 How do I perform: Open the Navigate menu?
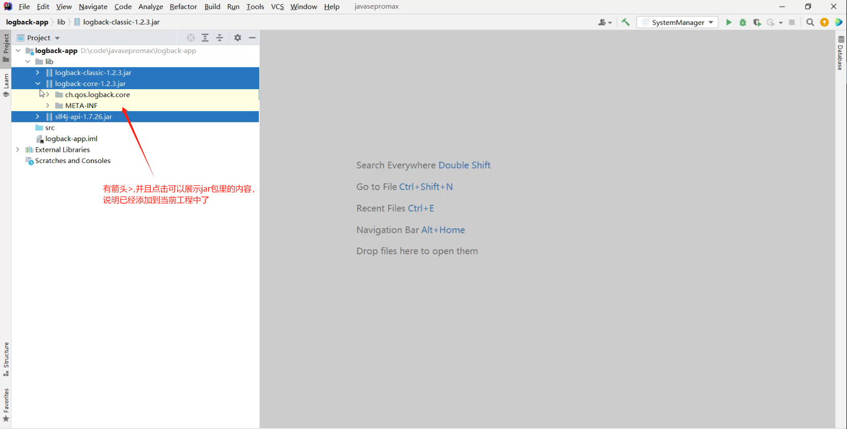coord(93,7)
